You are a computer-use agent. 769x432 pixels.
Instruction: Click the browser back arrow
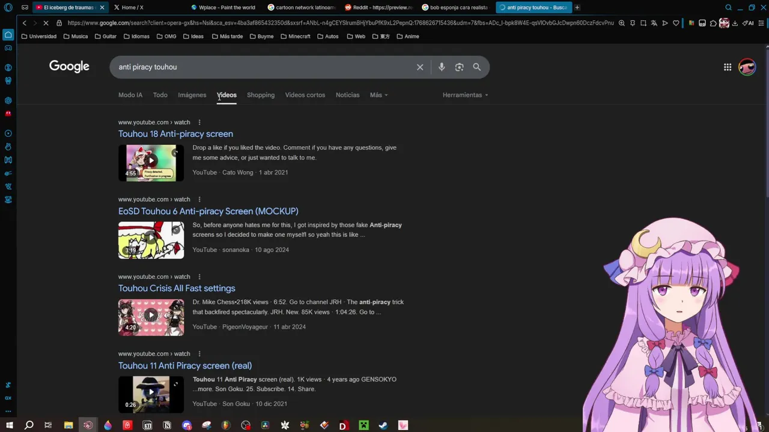tap(24, 23)
